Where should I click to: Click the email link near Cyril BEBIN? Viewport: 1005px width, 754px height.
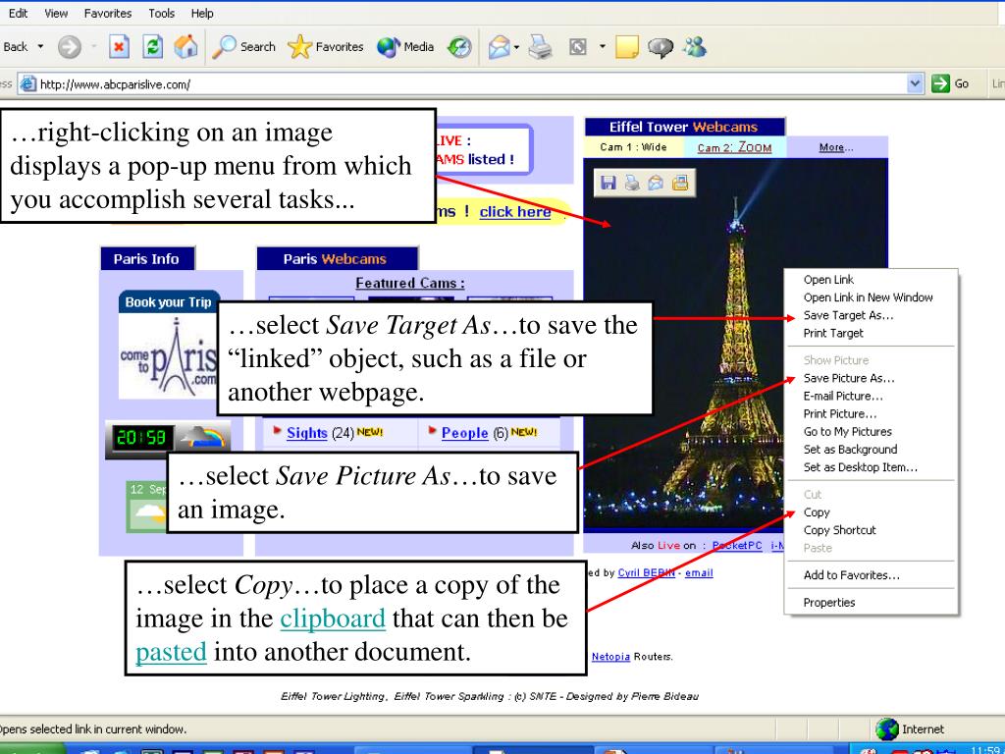tap(699, 573)
